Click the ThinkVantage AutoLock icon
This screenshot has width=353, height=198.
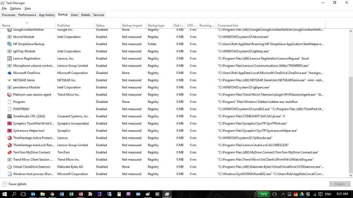click(x=10, y=145)
